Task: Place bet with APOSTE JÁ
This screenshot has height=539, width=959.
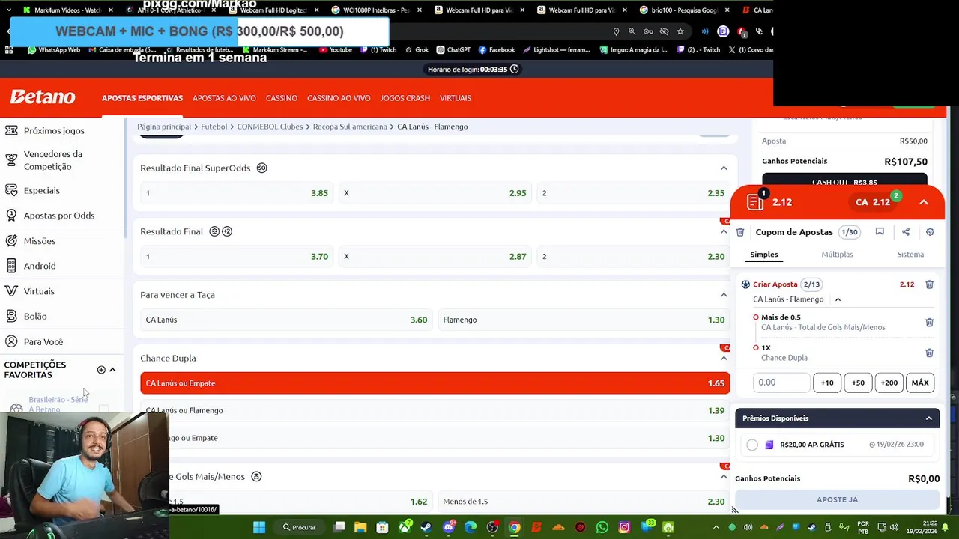Action: click(x=838, y=499)
